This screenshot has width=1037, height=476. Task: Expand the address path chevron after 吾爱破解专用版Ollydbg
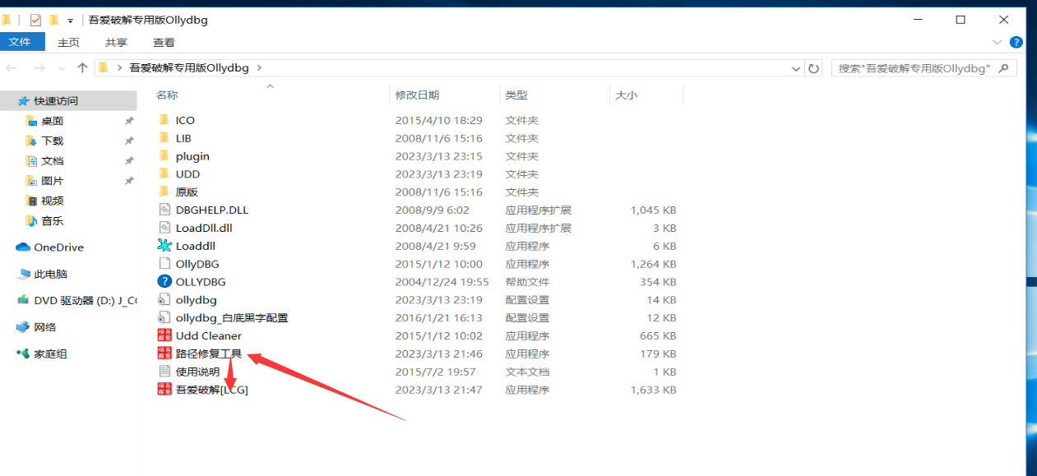coord(259,68)
